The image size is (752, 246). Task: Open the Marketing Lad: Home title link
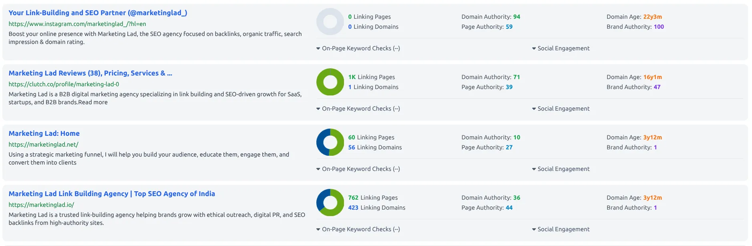(x=44, y=133)
